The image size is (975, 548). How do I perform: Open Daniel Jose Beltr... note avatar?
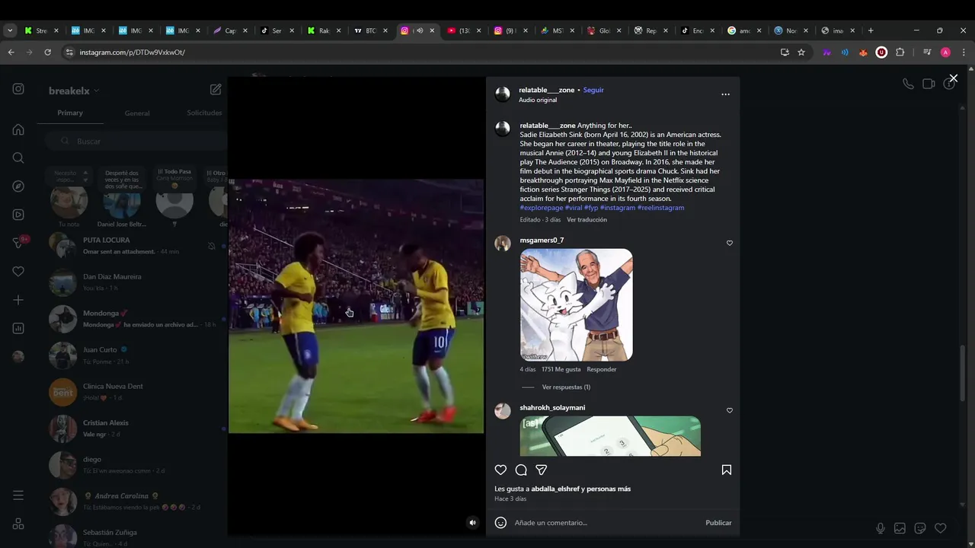click(122, 201)
